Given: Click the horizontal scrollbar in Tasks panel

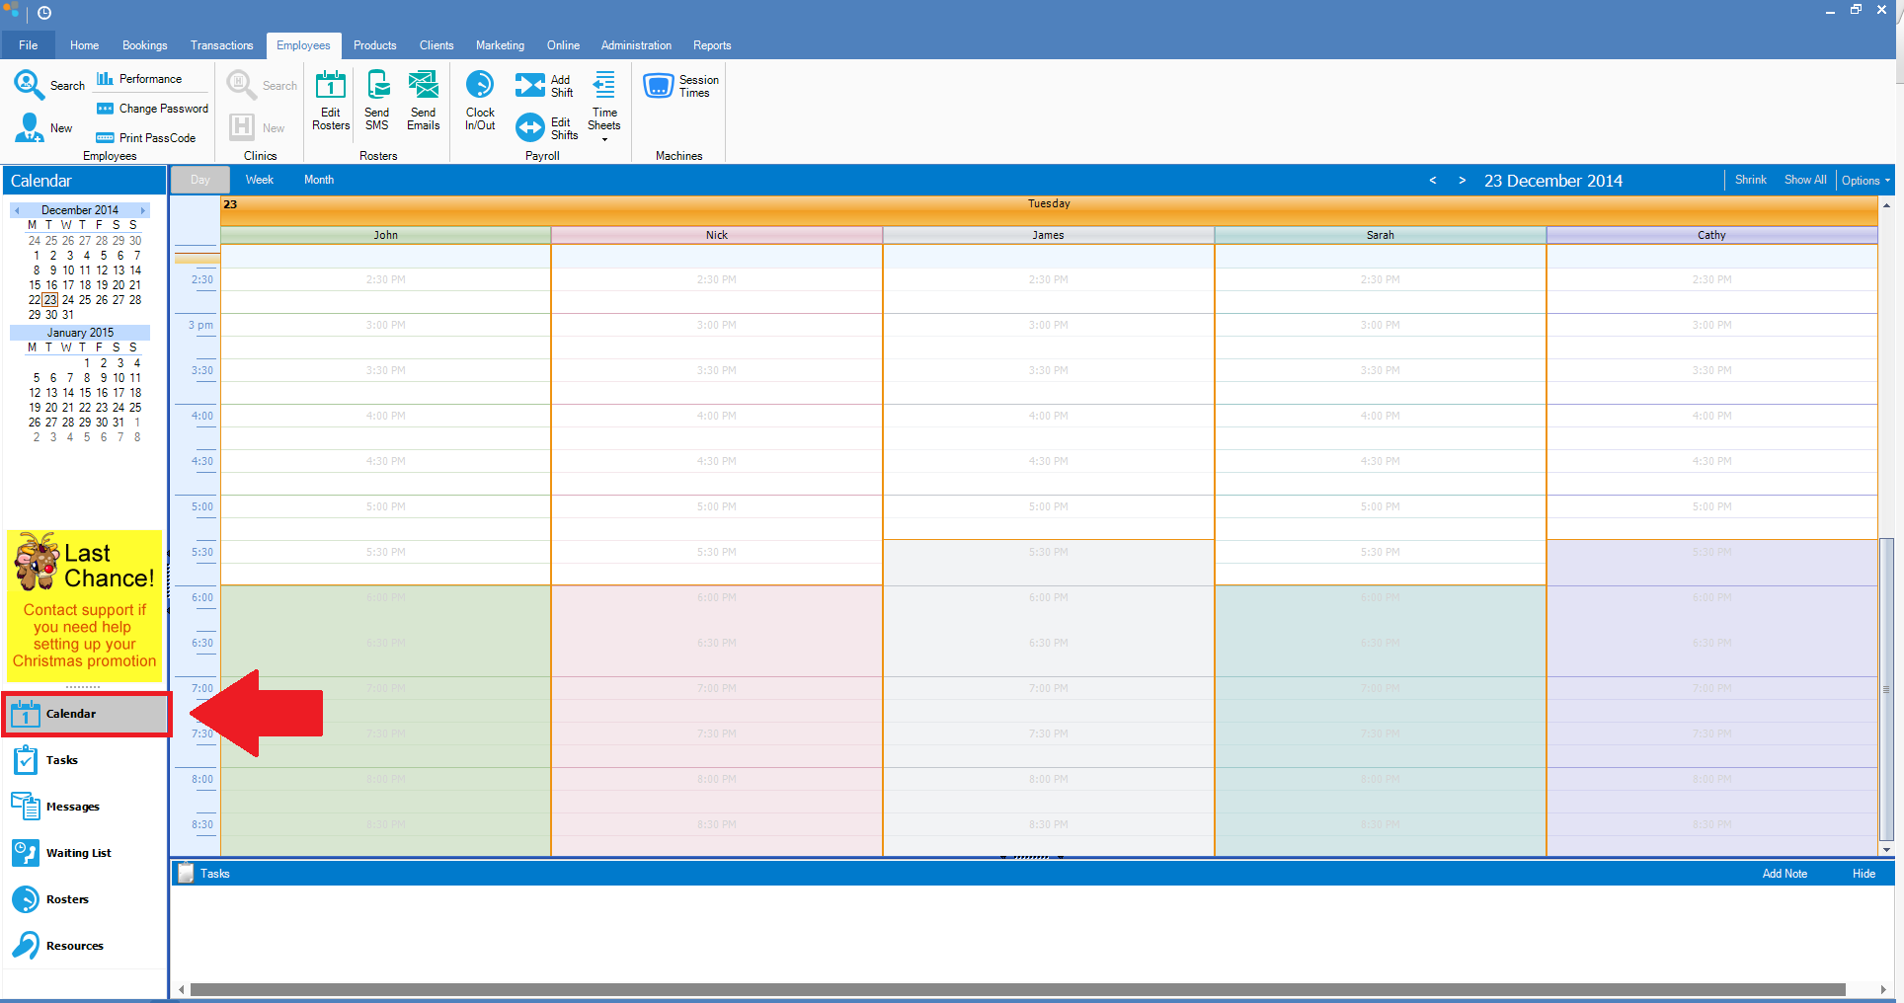Looking at the screenshot, I should point(1017,989).
